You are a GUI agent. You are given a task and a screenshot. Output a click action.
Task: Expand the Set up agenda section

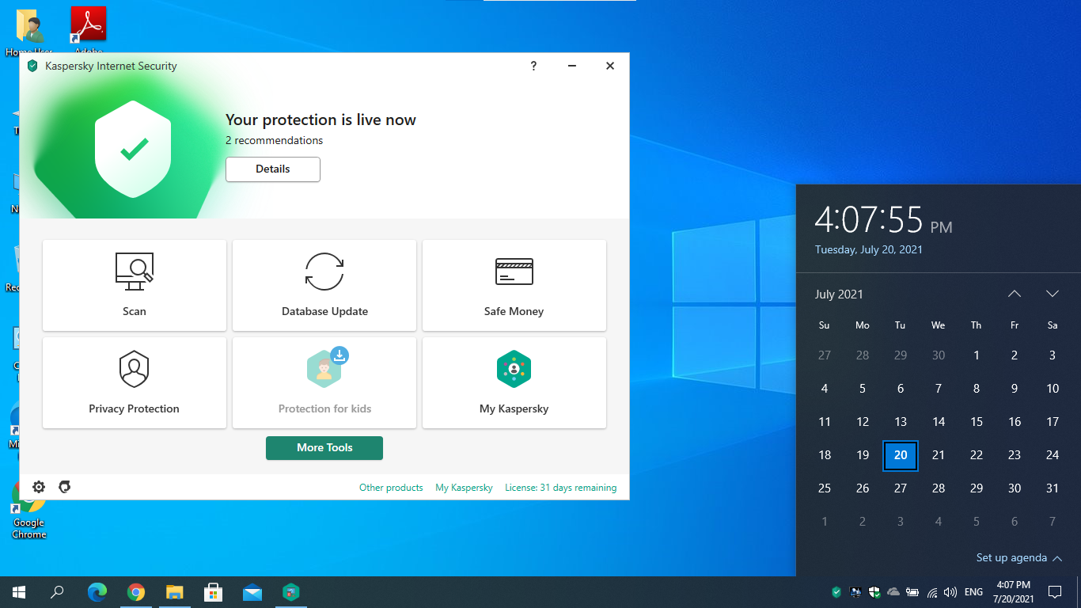pos(1018,558)
